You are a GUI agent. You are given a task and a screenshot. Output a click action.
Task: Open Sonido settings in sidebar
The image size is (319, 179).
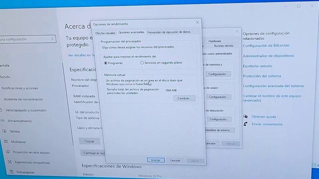point(5,77)
